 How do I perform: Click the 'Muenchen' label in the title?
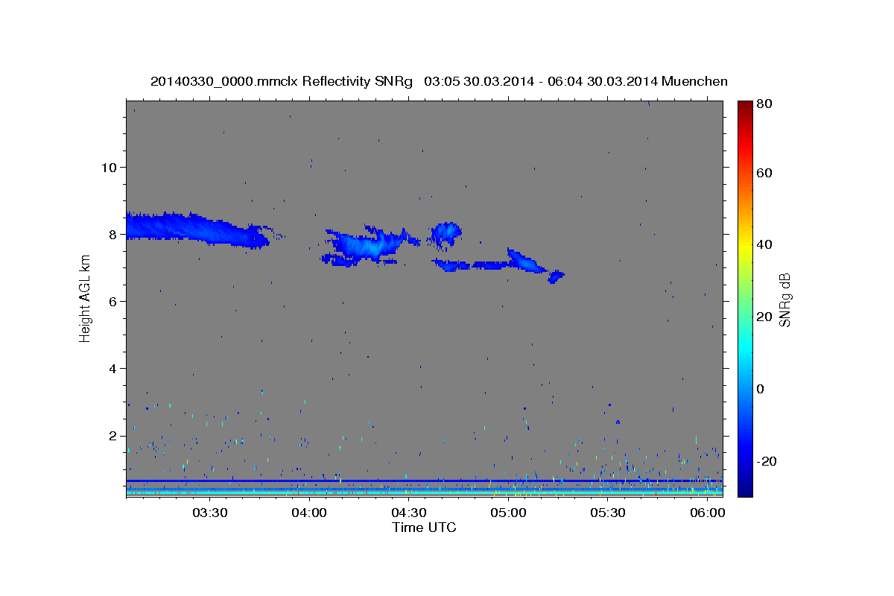coord(694,81)
